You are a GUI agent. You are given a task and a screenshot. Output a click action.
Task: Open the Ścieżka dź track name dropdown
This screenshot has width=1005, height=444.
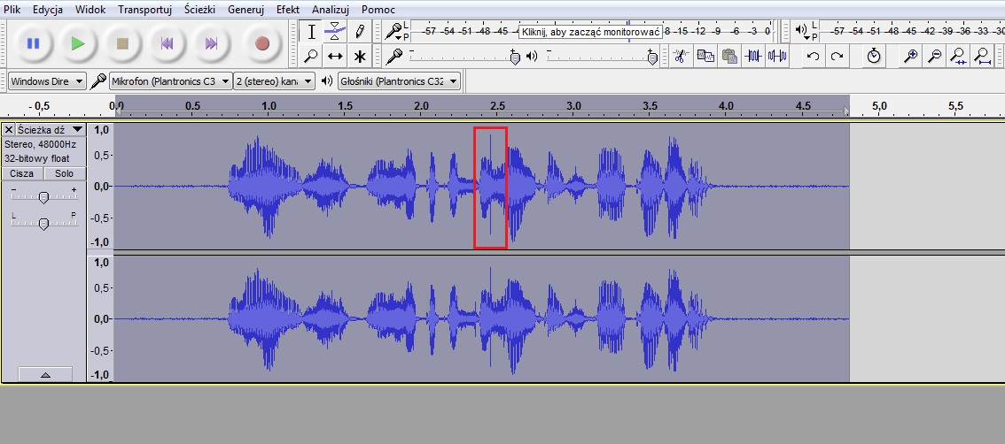[x=51, y=129]
